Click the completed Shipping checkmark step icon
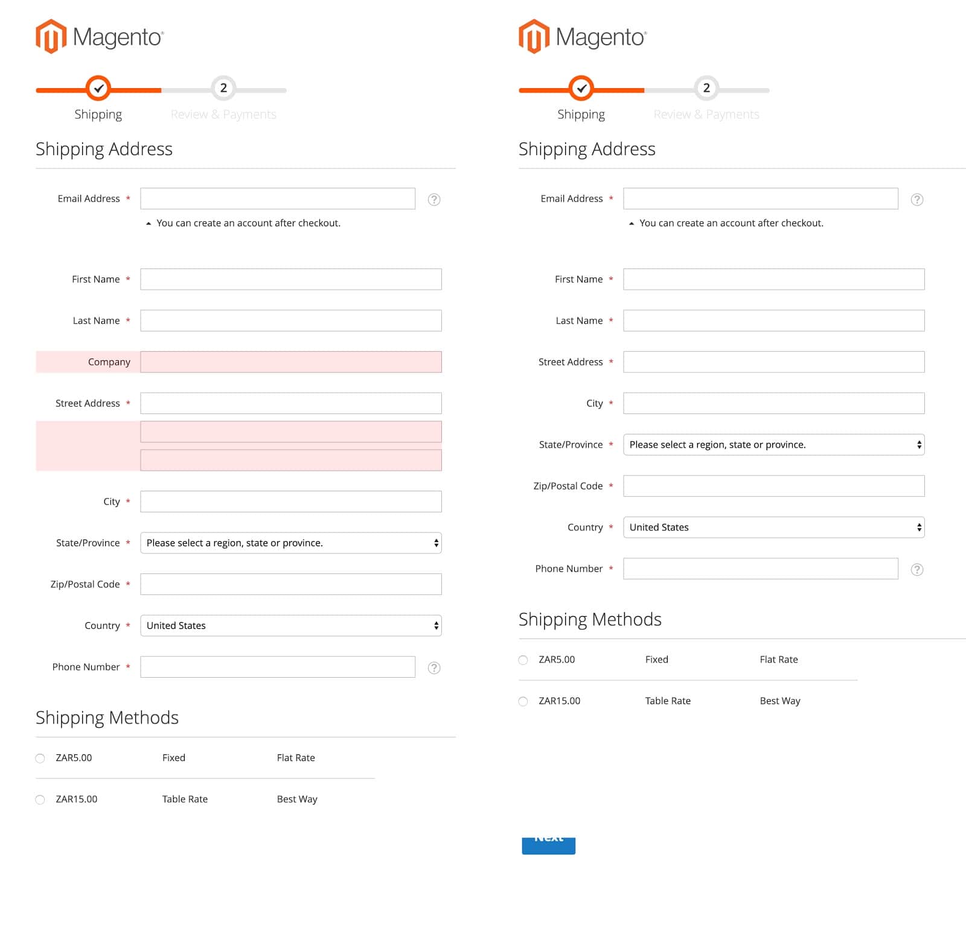The height and width of the screenshot is (936, 966). coord(98,88)
